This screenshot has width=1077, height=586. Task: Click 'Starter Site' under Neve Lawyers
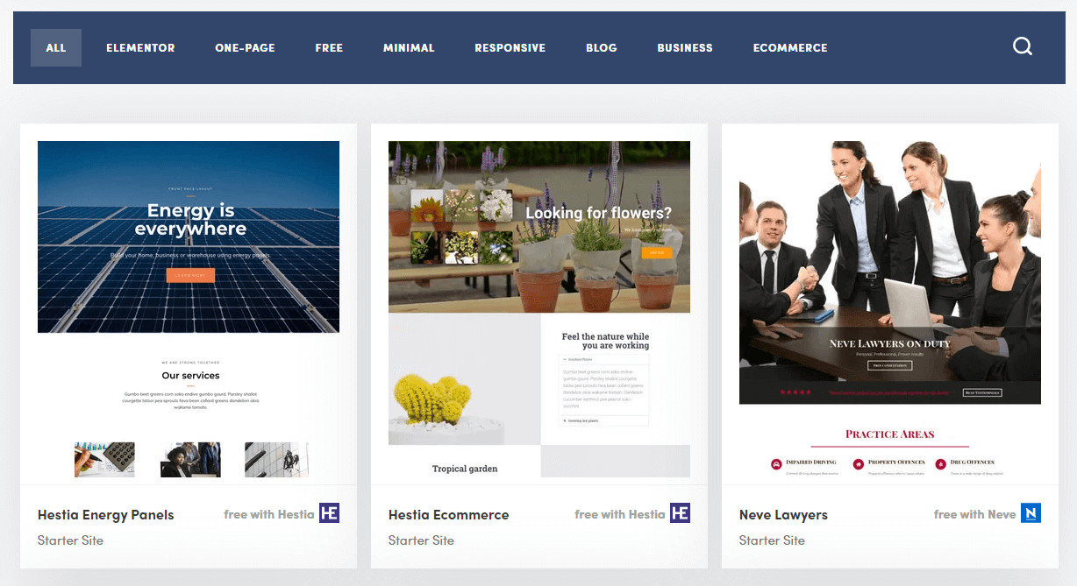pos(772,540)
